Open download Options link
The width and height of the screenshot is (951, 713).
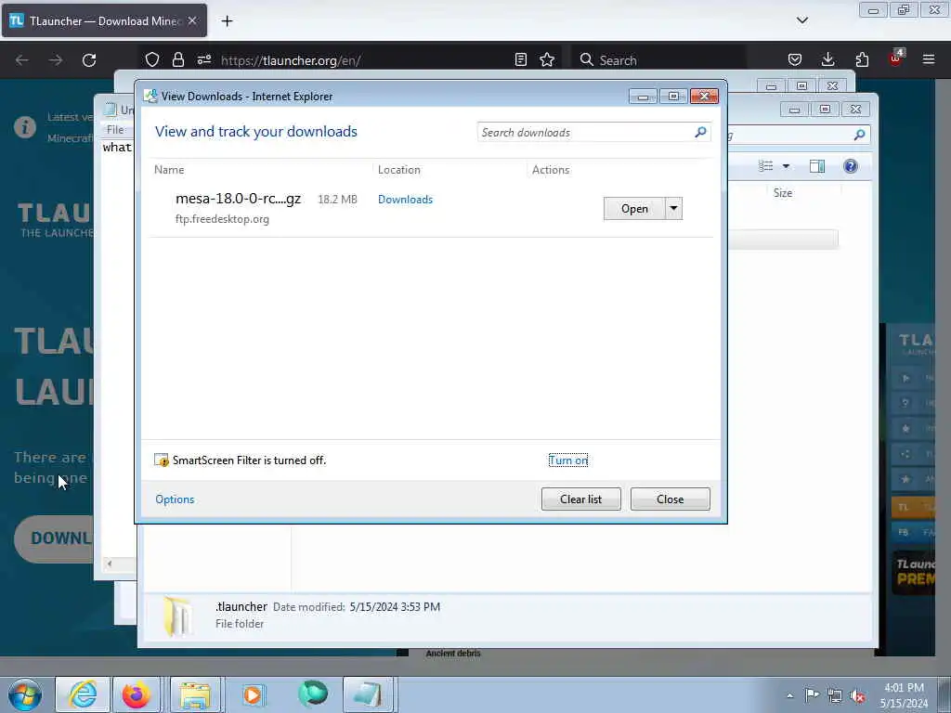(x=175, y=499)
